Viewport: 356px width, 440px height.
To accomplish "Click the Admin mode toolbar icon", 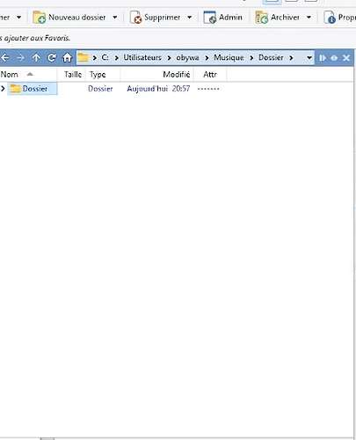I will pyautogui.click(x=209, y=18).
